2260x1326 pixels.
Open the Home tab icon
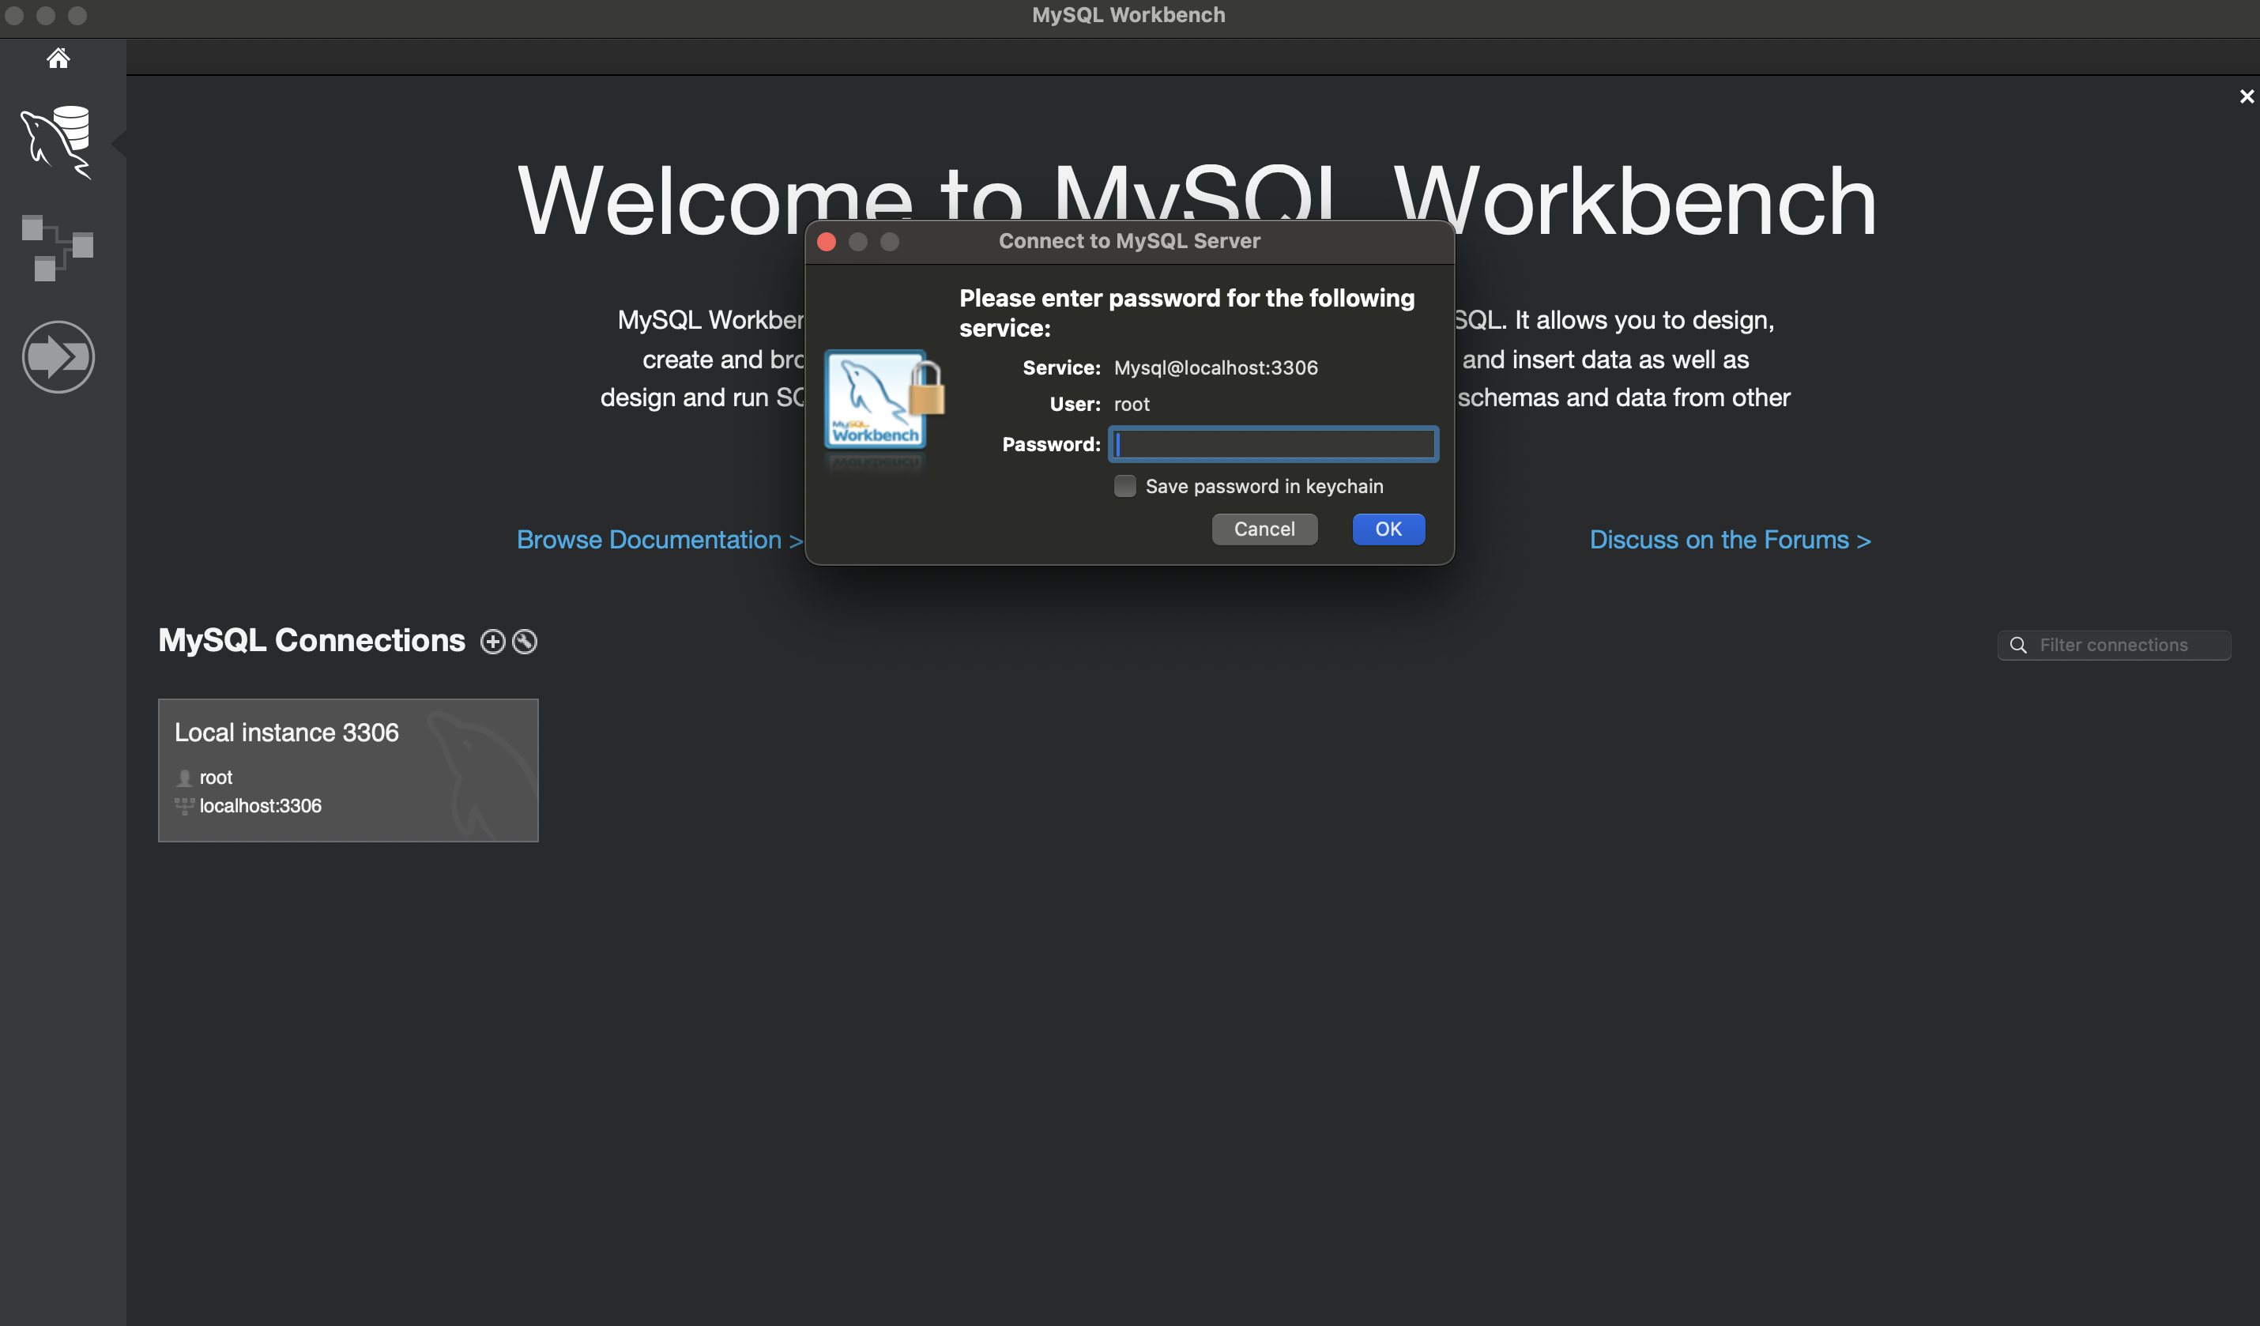(x=58, y=58)
